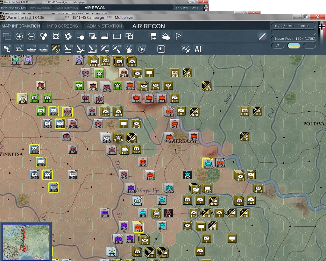Click the End Turn icon (F12)

tap(142, 49)
